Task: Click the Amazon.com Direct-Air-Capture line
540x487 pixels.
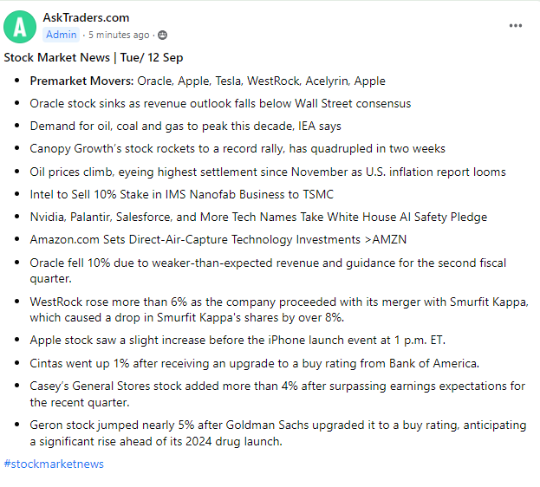Action: click(x=208, y=239)
